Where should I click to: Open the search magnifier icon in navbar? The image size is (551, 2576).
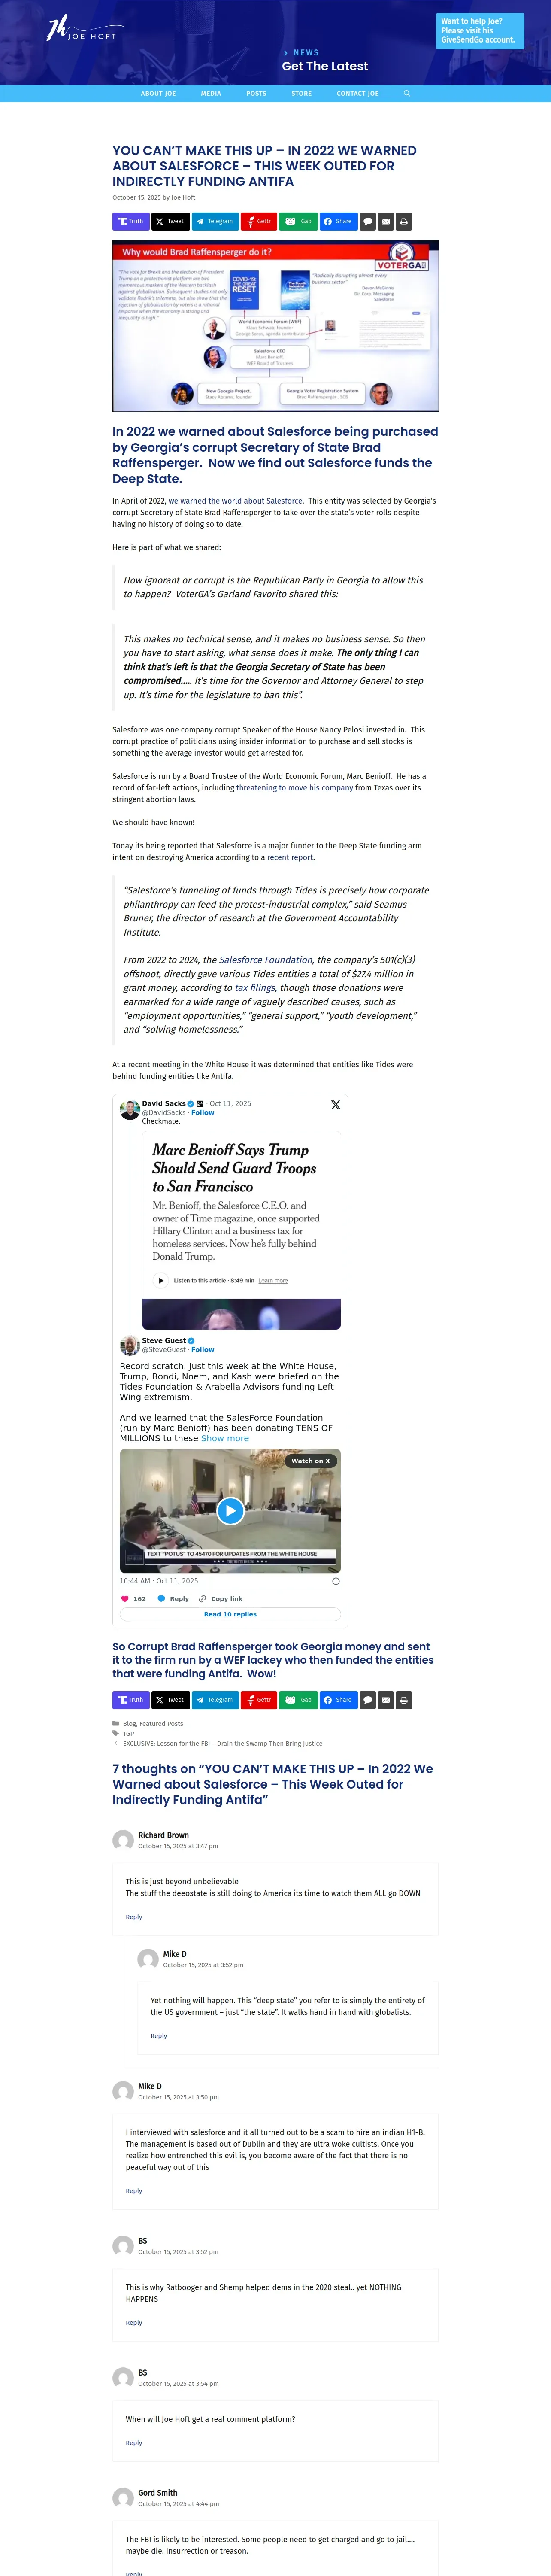[x=406, y=93]
